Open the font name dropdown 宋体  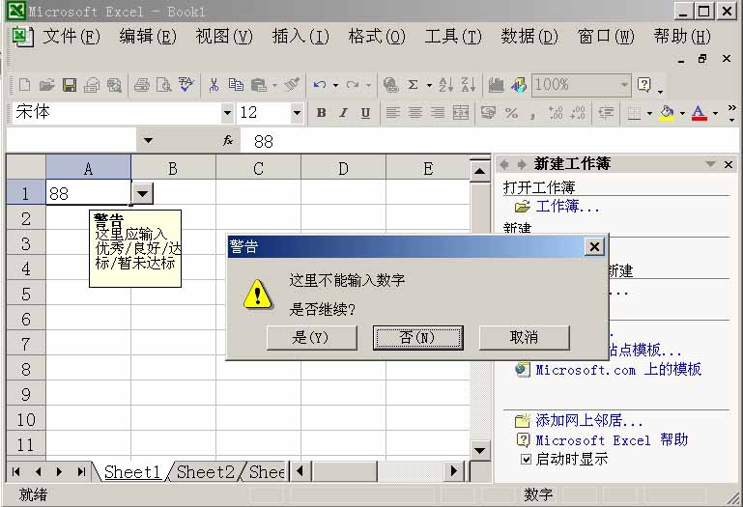[228, 113]
